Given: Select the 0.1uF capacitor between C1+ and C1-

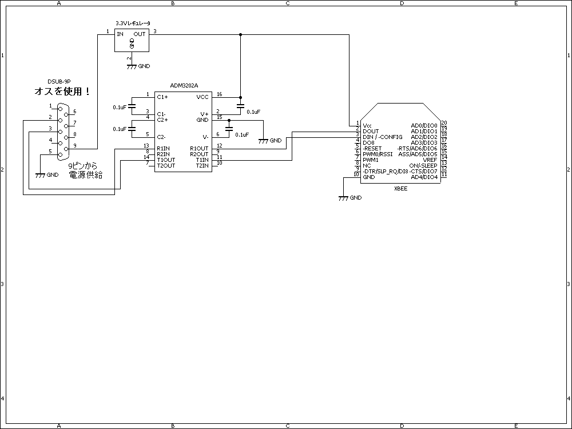Looking at the screenshot, I should [133, 106].
